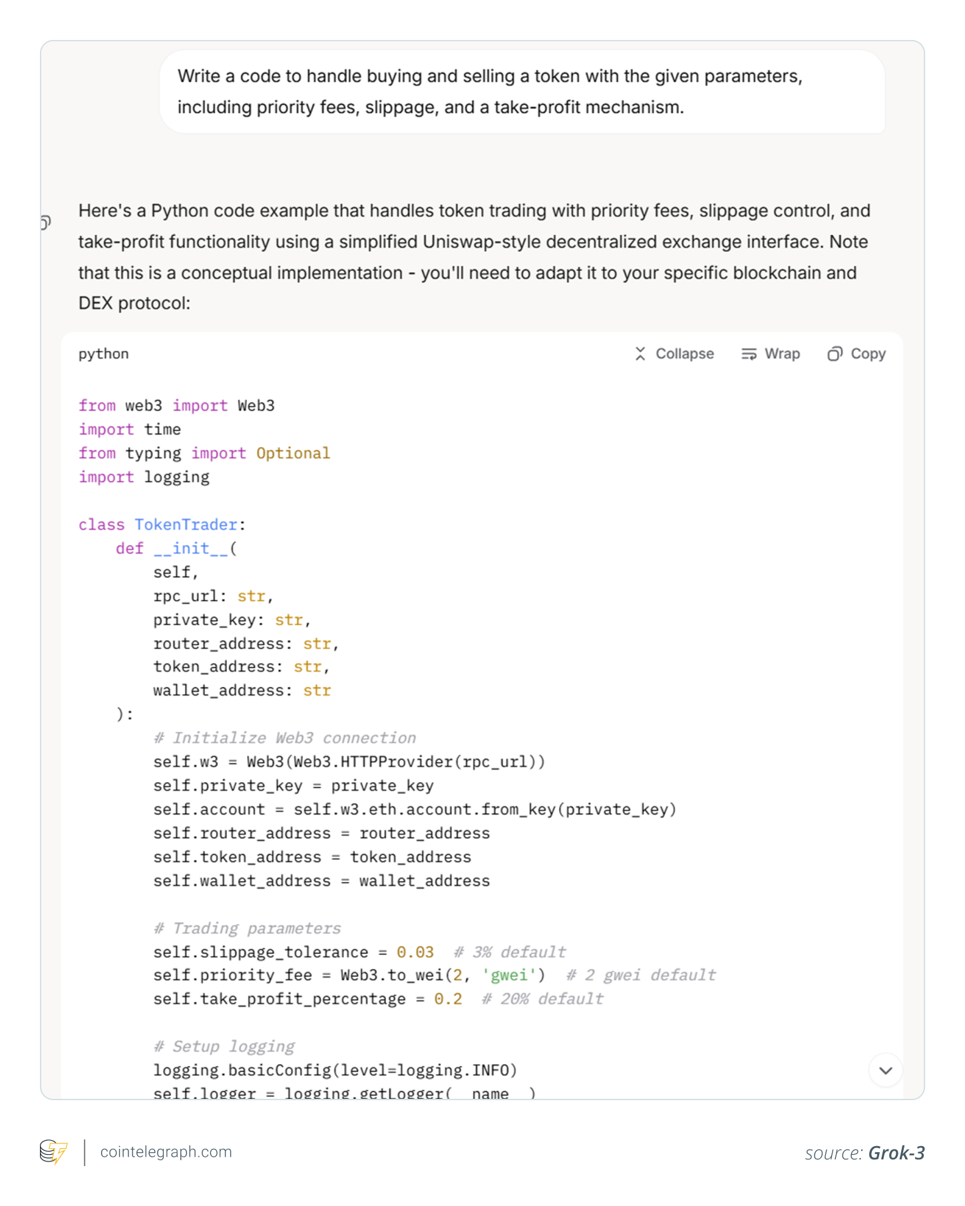
Task: Select the python language label
Action: pyautogui.click(x=102, y=353)
